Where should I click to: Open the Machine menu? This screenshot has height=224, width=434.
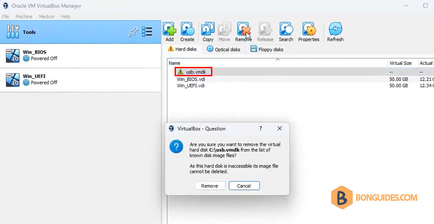24,17
